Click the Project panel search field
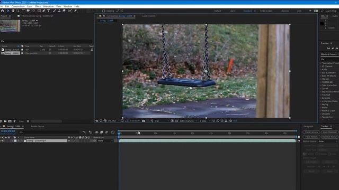339x190 pixels. click(x=46, y=41)
